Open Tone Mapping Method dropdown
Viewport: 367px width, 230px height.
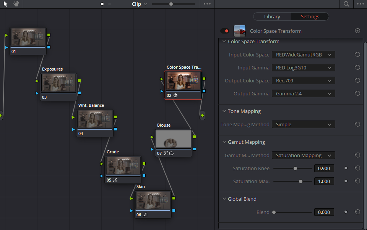[x=303, y=124]
